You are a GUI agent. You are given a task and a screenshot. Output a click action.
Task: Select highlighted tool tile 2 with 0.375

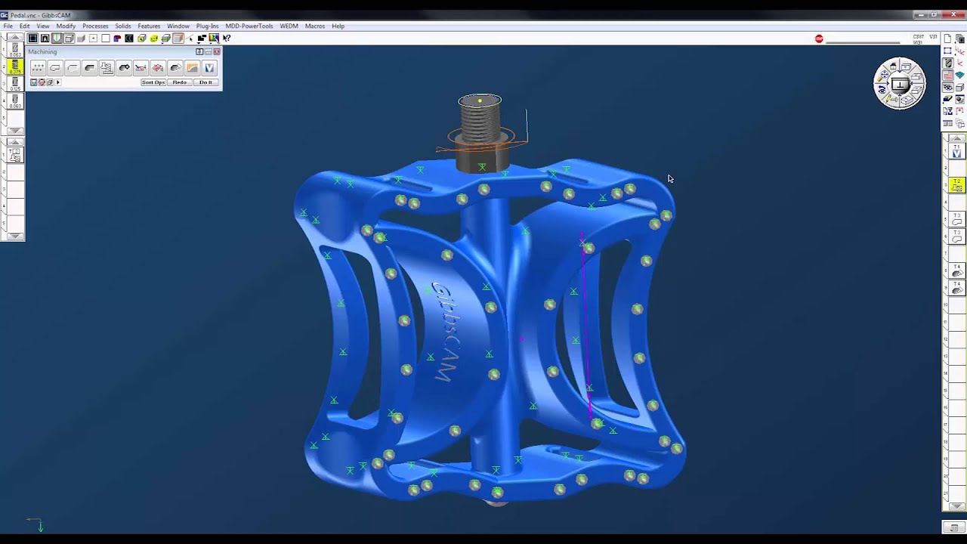(15, 66)
